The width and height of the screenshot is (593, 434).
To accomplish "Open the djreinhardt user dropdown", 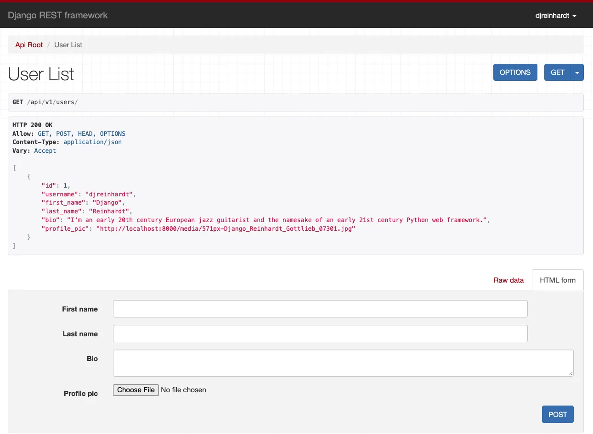I will 556,16.
